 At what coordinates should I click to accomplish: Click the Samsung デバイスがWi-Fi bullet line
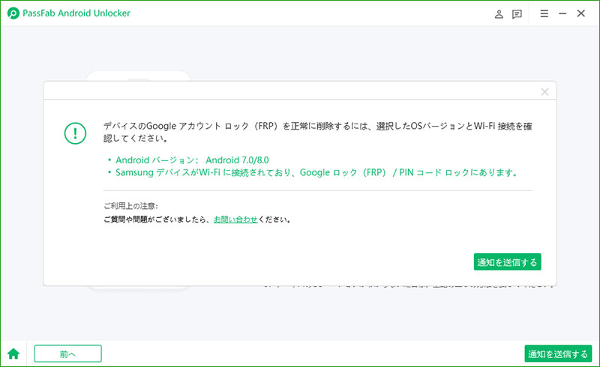(x=316, y=173)
